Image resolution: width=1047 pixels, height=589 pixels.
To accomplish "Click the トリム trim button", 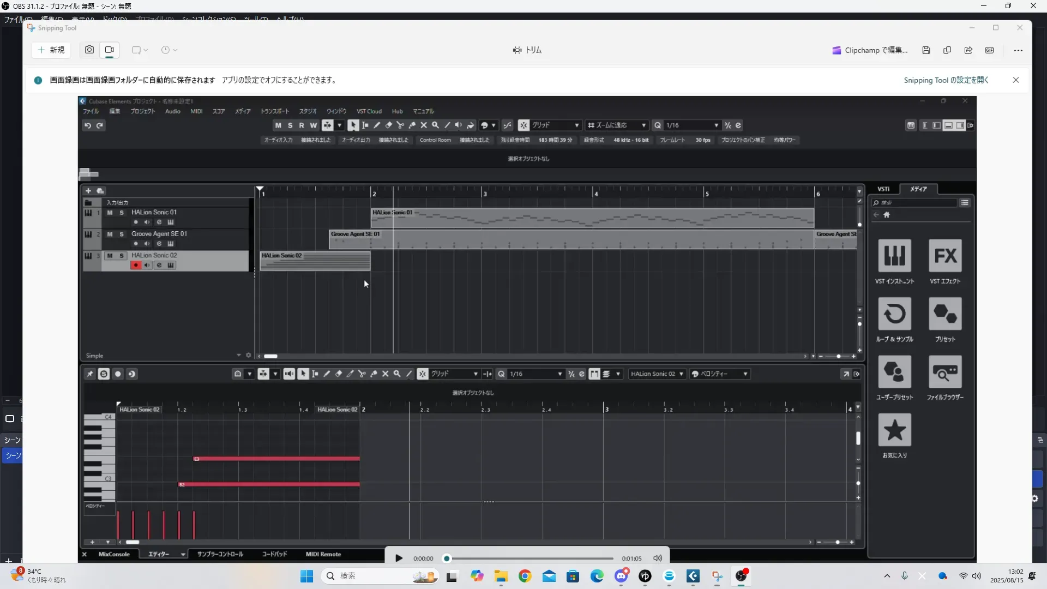I will click(x=527, y=50).
